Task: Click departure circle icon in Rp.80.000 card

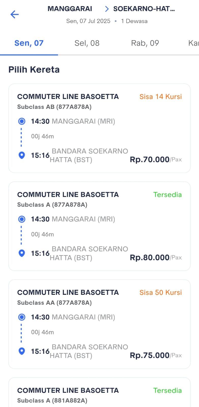Action: pos(22,219)
